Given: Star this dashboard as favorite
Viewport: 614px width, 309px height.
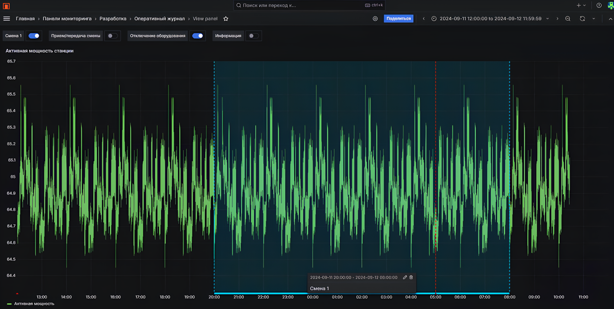Looking at the screenshot, I should (226, 19).
